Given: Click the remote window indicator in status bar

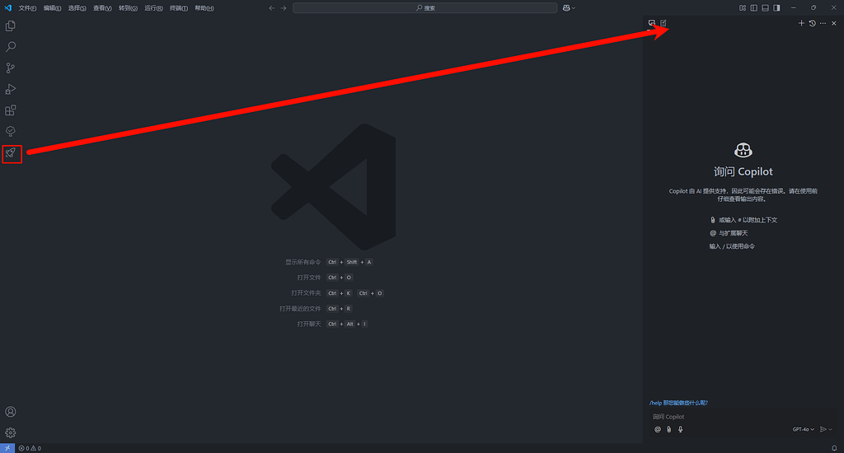Looking at the screenshot, I should tap(7, 448).
